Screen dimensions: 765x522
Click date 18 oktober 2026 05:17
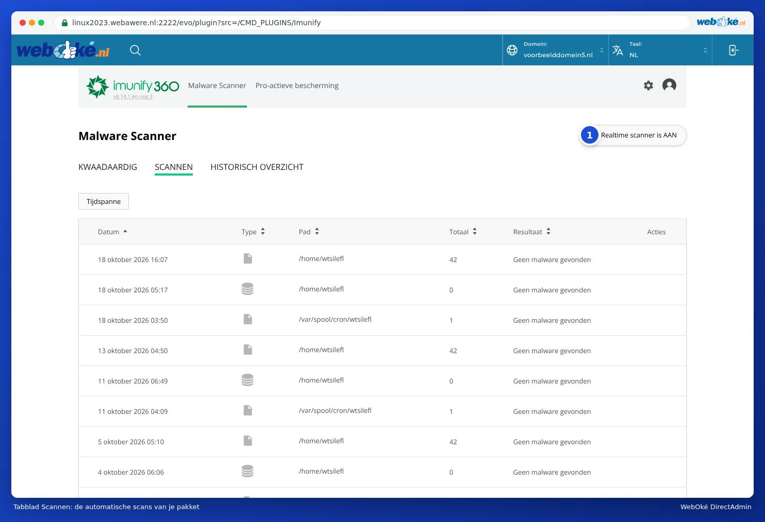point(132,290)
